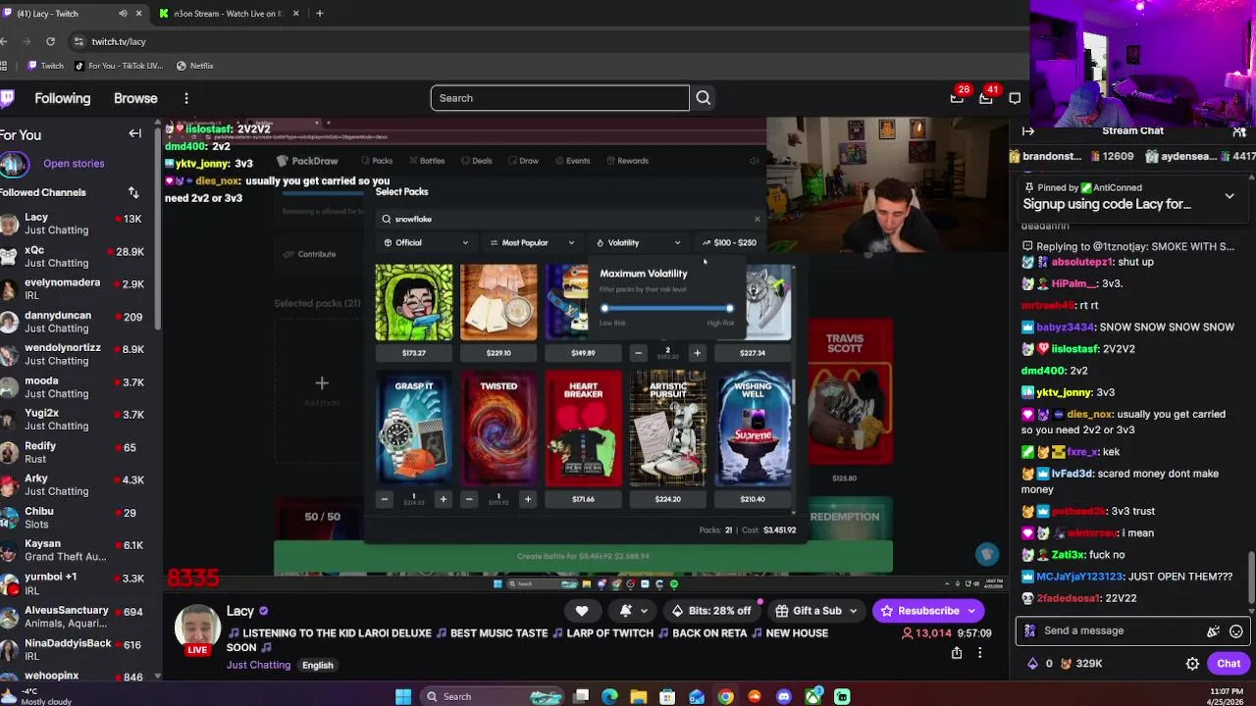Screen dimensions: 1256x706
Task: Decrease Twisted pack quantity
Action: pos(469,499)
